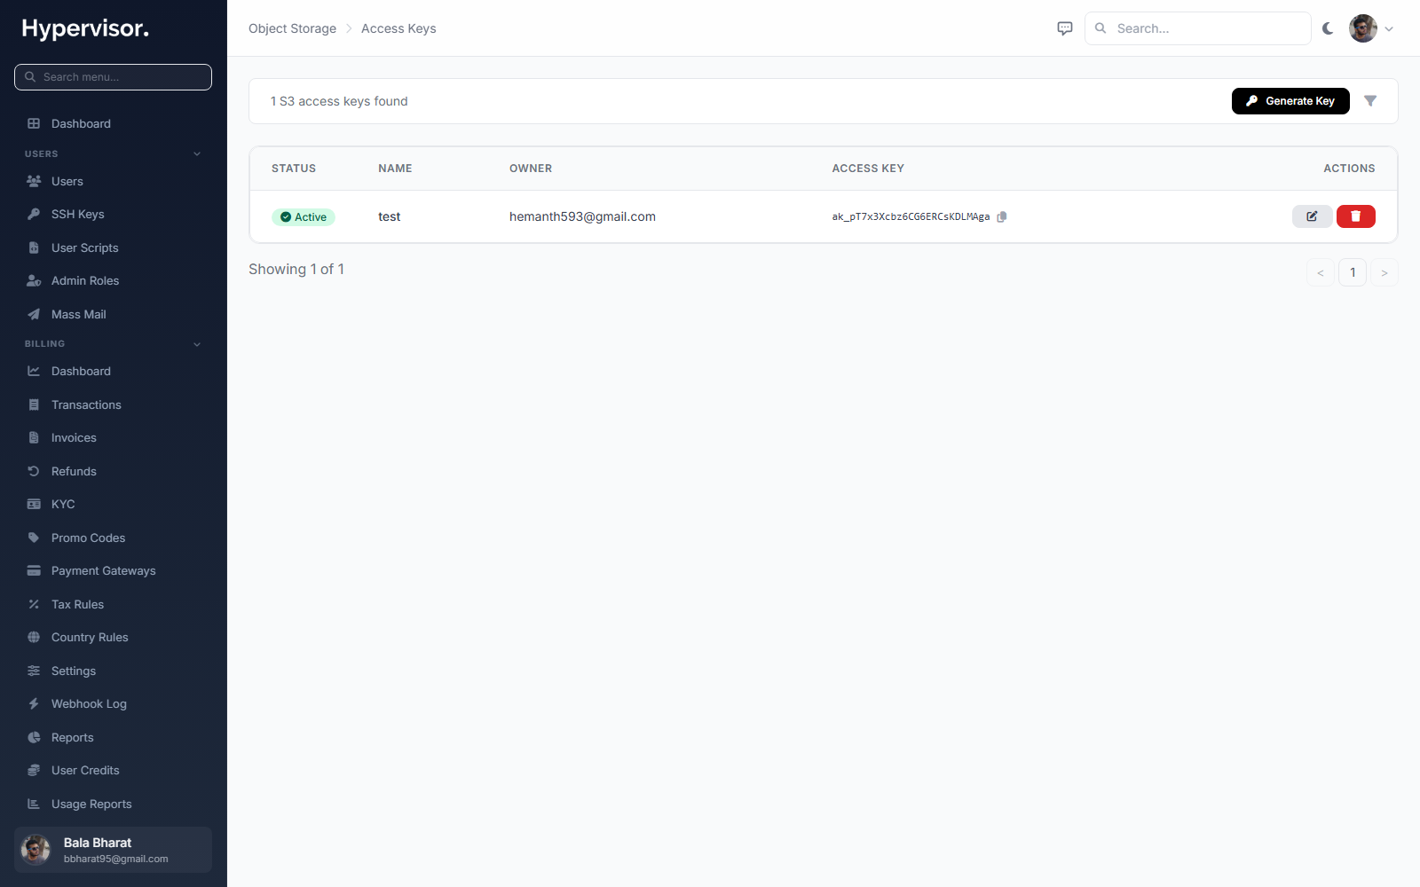Click the Settings sliders icon
Viewport: 1420px width, 887px height.
(34, 671)
